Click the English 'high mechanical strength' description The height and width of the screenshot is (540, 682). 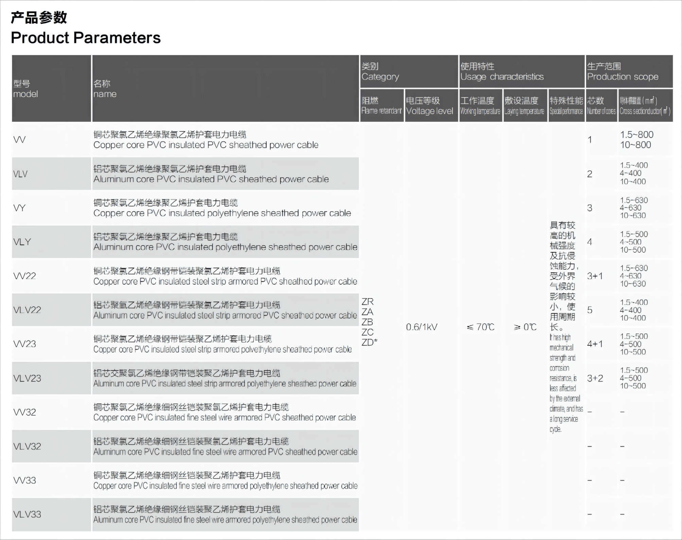pyautogui.click(x=566, y=383)
